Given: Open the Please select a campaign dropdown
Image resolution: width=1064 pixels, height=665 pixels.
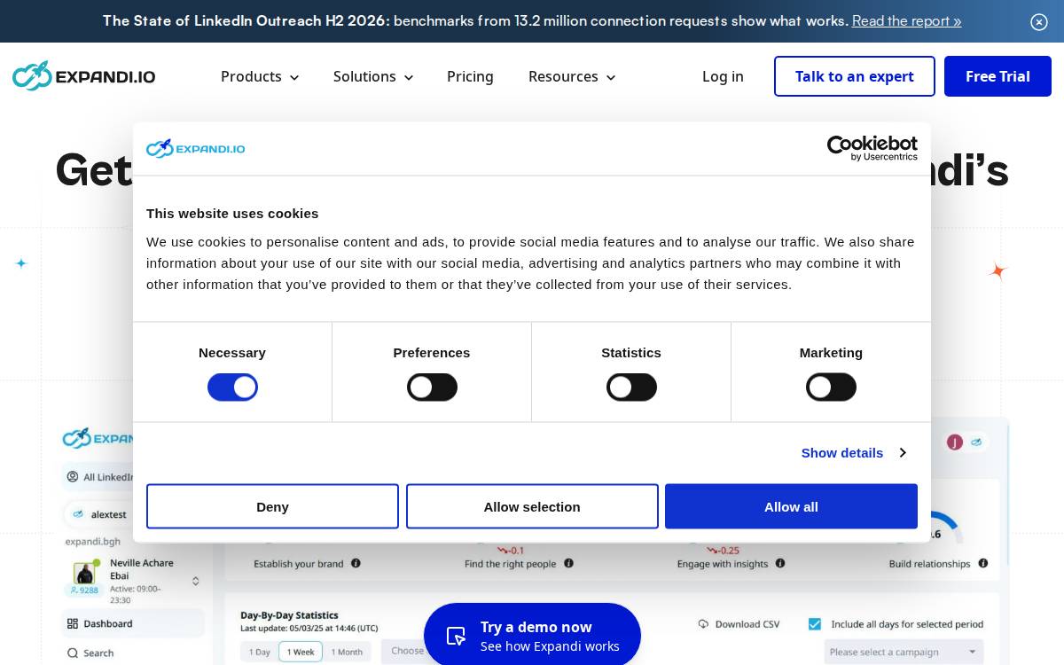Looking at the screenshot, I should [904, 652].
